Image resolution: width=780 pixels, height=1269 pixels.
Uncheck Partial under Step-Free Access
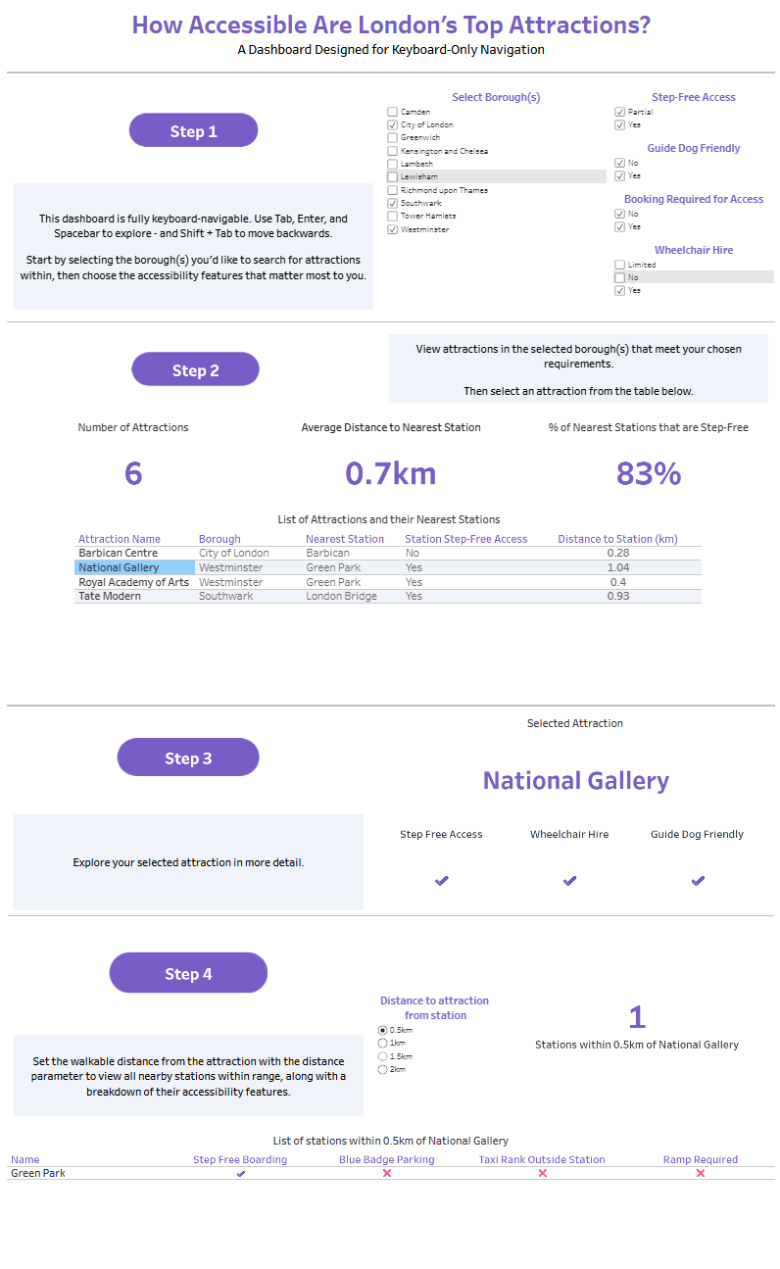click(x=619, y=112)
